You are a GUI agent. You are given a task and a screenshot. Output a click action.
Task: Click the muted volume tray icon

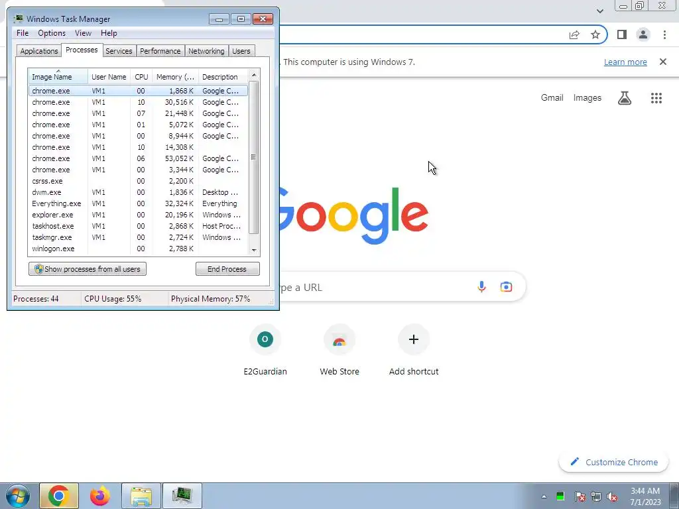612,496
